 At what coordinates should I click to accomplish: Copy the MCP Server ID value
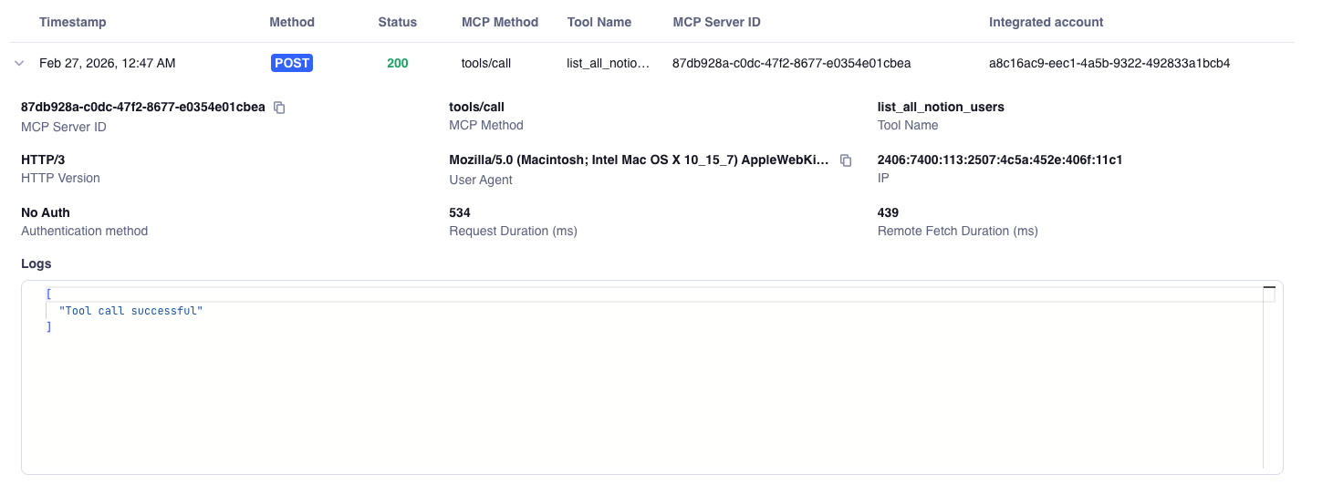(x=280, y=108)
